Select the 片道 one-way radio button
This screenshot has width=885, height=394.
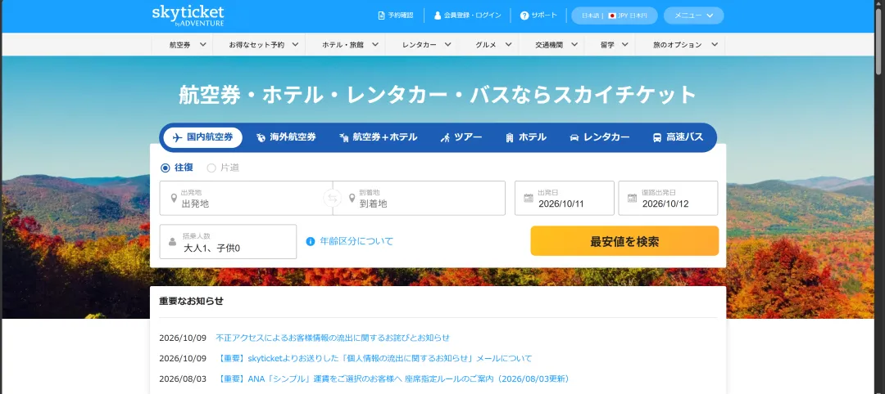click(211, 168)
